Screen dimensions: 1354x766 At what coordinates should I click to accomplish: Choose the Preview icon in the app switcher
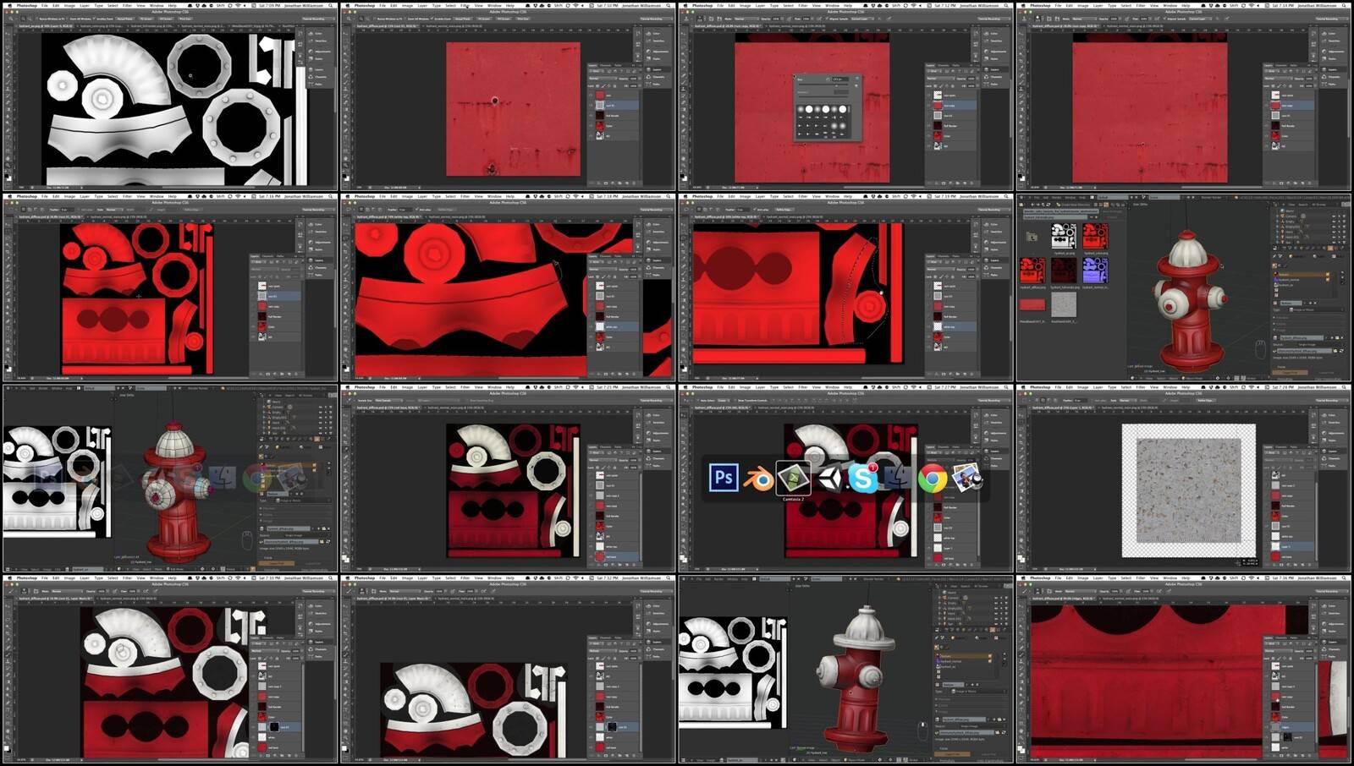(967, 479)
